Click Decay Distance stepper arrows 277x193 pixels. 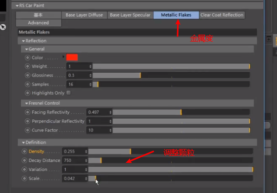click(86, 160)
